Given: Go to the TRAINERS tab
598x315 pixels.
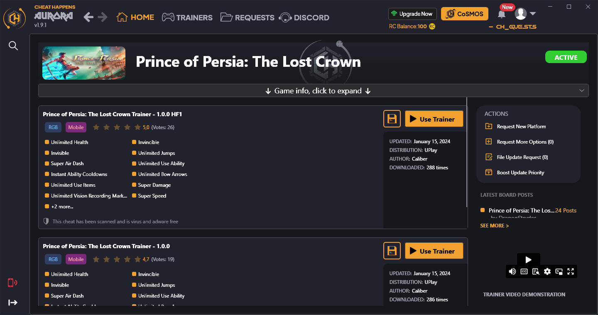Looking at the screenshot, I should (x=187, y=17).
